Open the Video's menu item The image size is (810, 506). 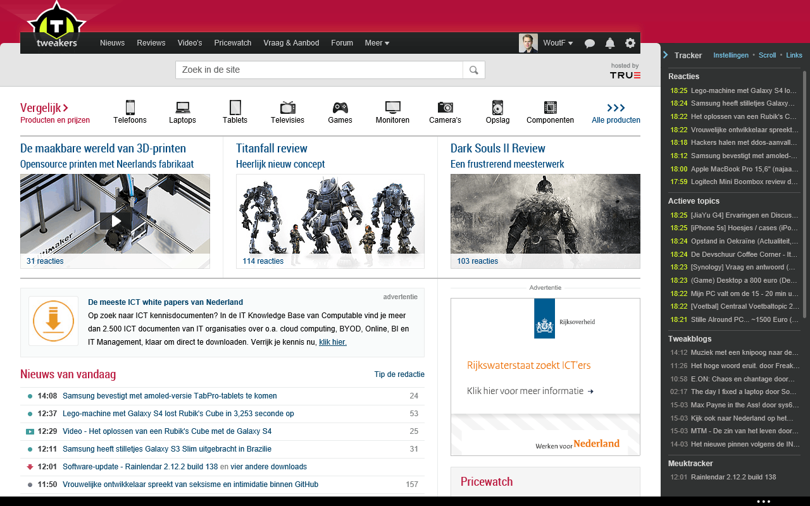pos(190,43)
